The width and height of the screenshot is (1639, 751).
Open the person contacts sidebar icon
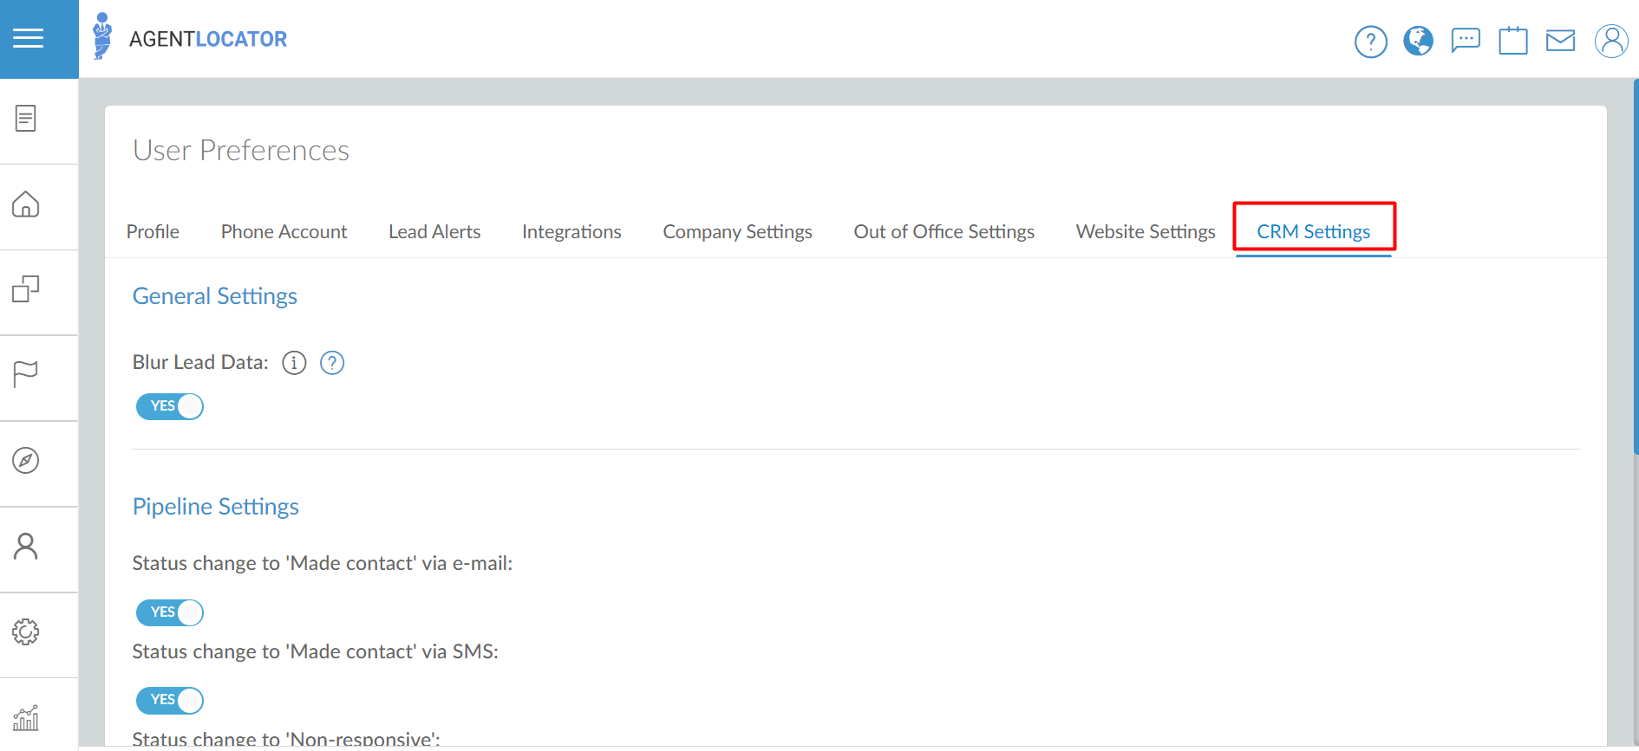coord(26,546)
